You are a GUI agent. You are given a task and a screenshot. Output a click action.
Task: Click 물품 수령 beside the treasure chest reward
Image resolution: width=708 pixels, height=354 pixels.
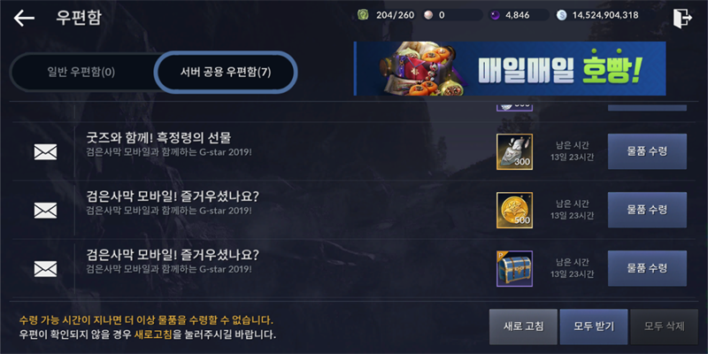click(647, 268)
